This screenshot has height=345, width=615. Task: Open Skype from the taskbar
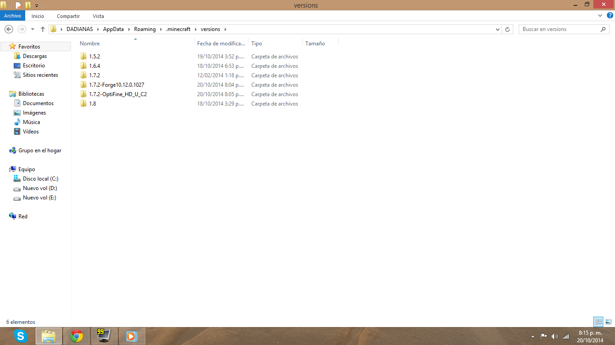[x=21, y=336]
